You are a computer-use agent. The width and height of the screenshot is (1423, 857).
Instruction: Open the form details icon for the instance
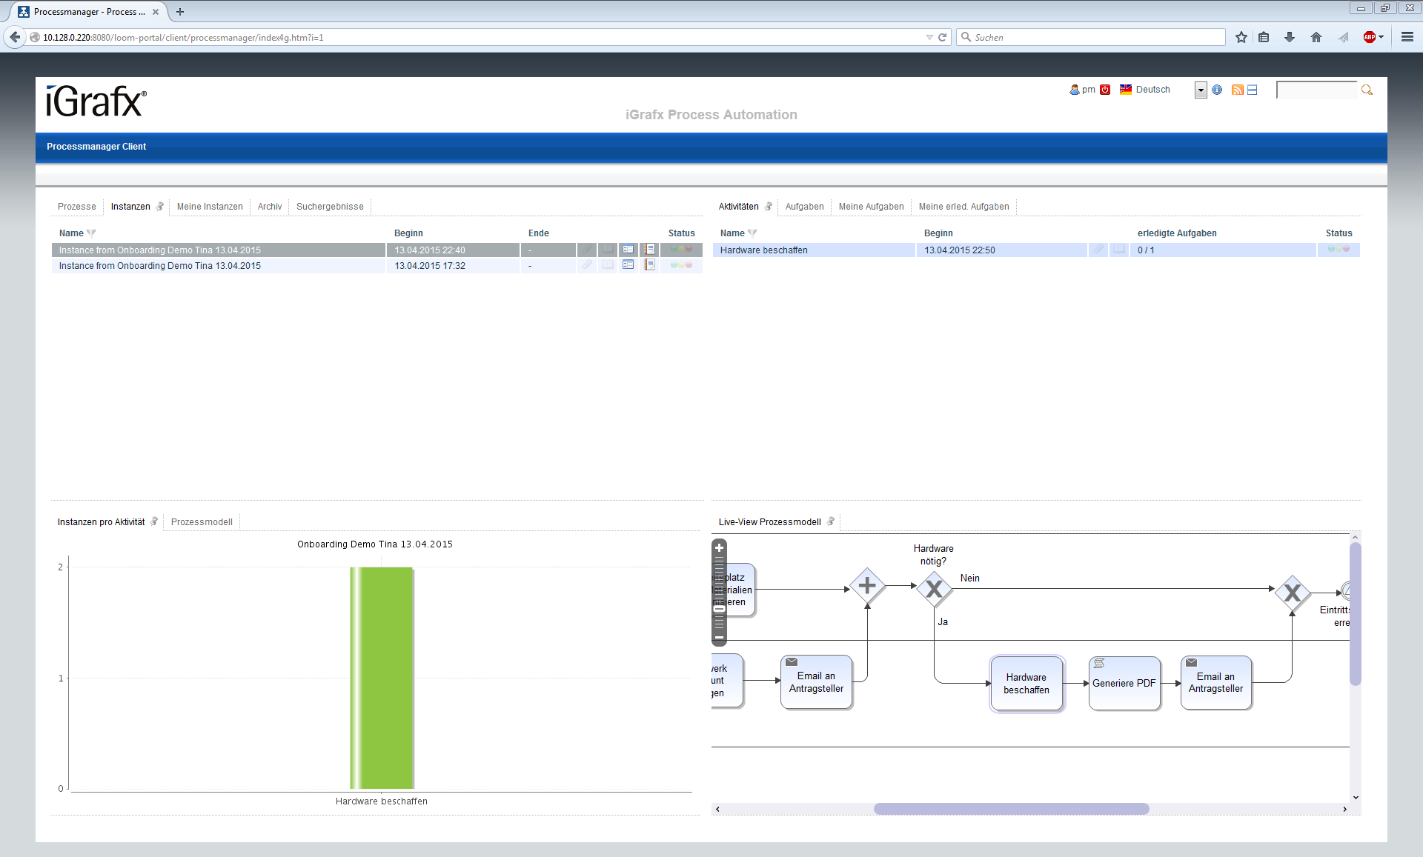(x=628, y=250)
